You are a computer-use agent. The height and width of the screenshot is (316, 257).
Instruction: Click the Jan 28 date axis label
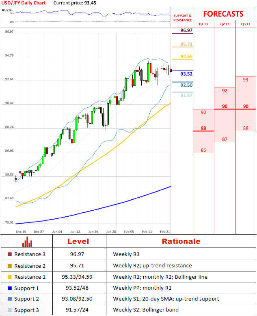111,232
